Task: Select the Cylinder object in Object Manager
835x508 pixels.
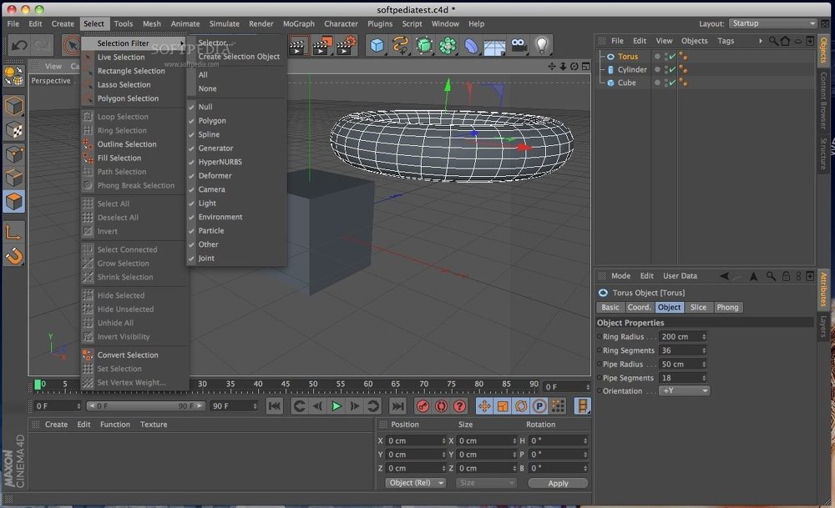Action: tap(632, 70)
